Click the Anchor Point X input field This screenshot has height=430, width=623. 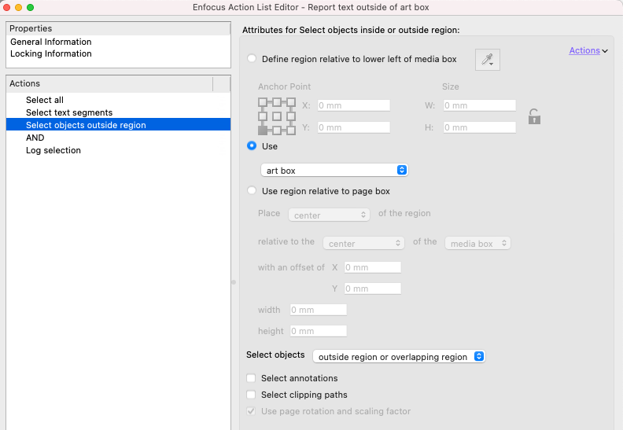point(354,105)
